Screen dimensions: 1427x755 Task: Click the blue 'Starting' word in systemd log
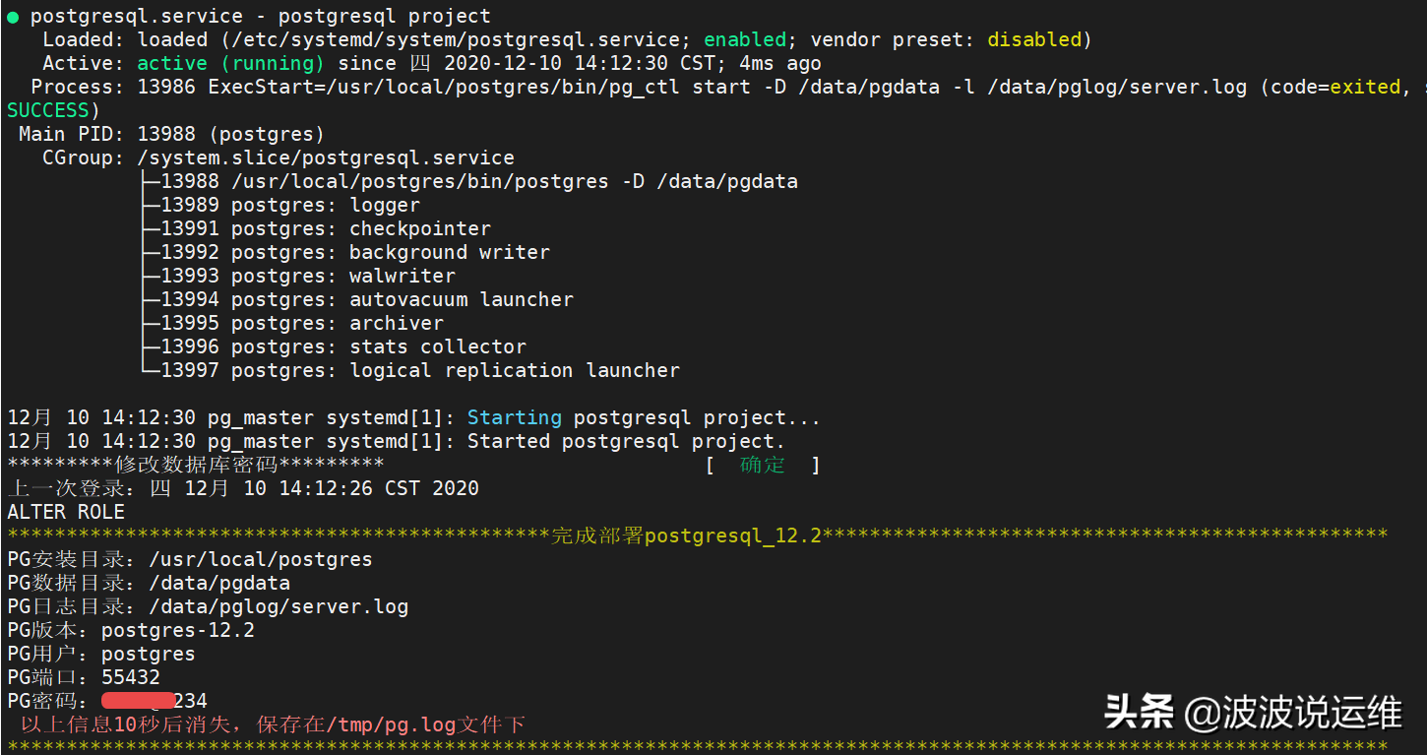(514, 418)
